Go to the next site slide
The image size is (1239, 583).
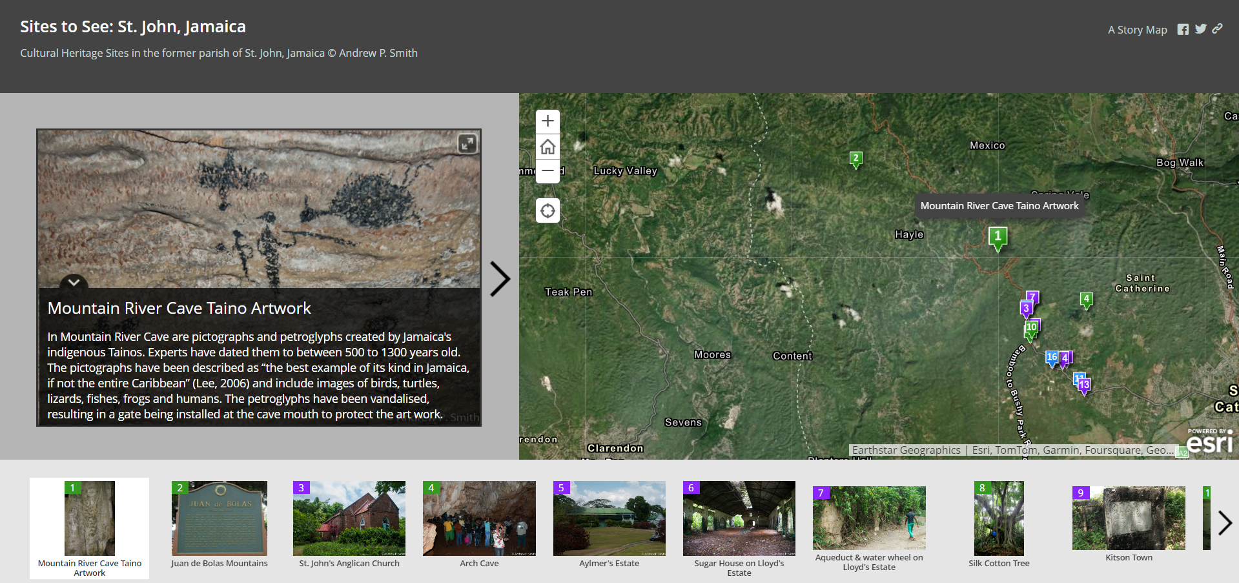(x=499, y=279)
